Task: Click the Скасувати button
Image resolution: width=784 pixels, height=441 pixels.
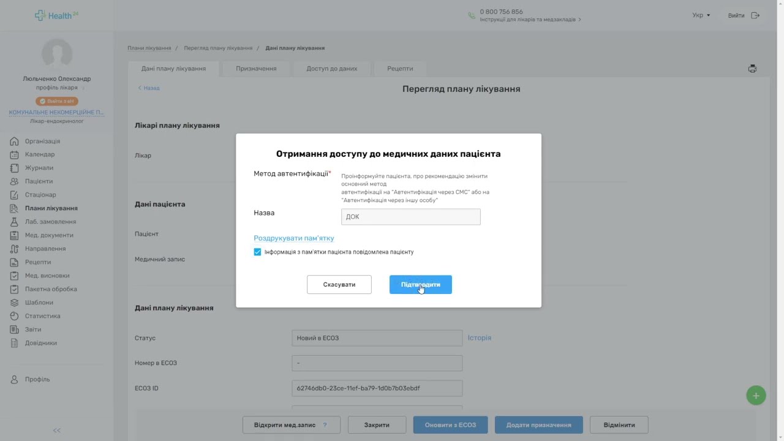Action: pos(339,285)
